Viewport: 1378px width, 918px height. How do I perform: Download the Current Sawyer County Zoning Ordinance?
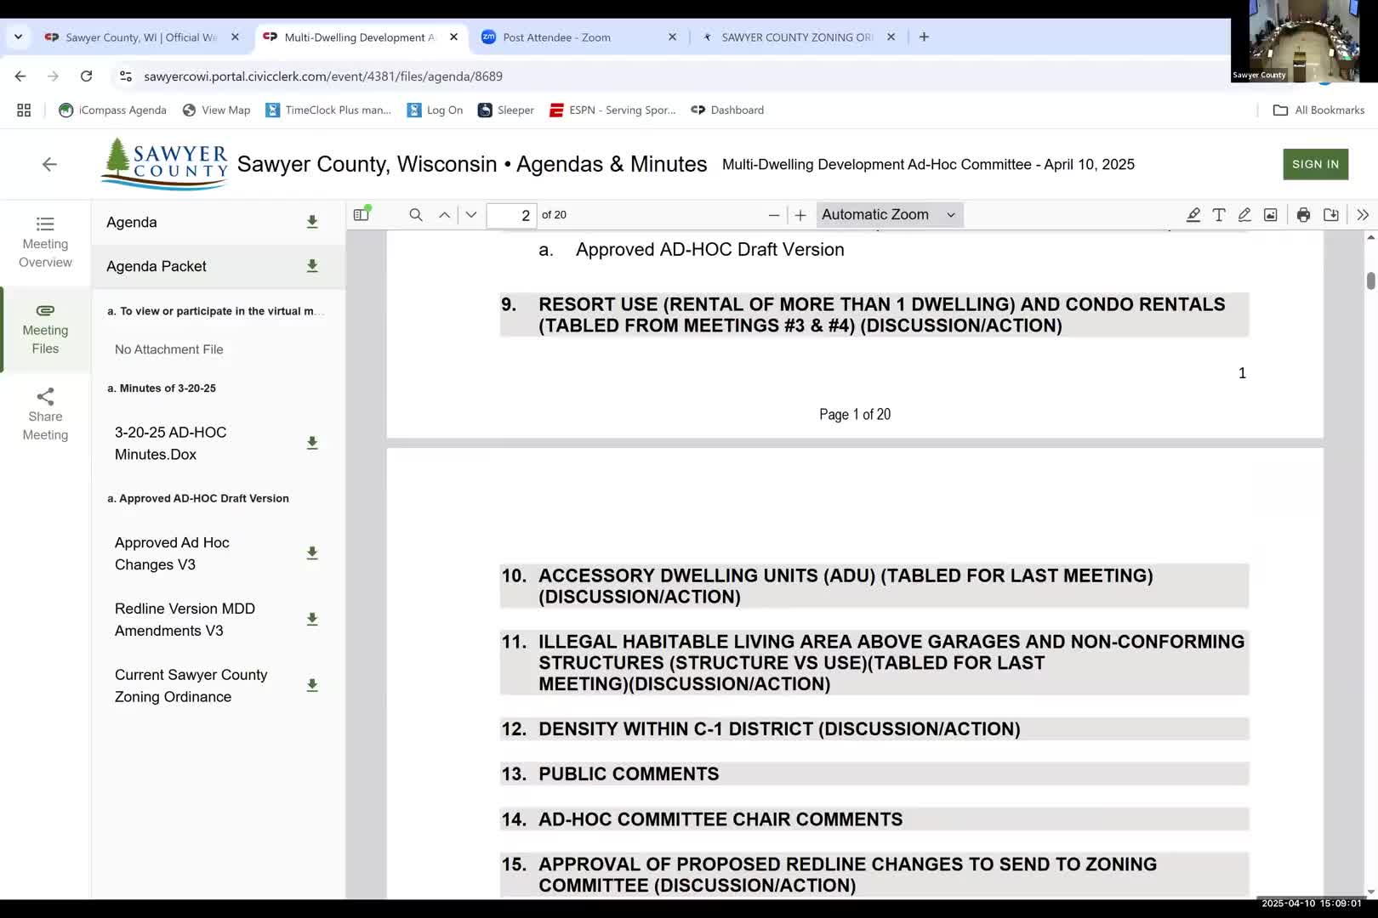coord(312,684)
